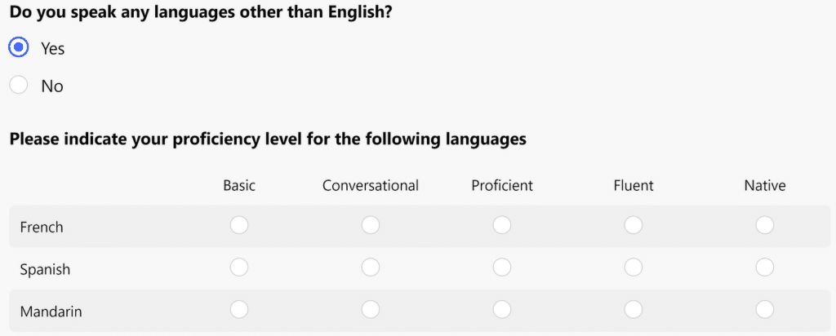Select Conversational for Mandarin

click(371, 309)
